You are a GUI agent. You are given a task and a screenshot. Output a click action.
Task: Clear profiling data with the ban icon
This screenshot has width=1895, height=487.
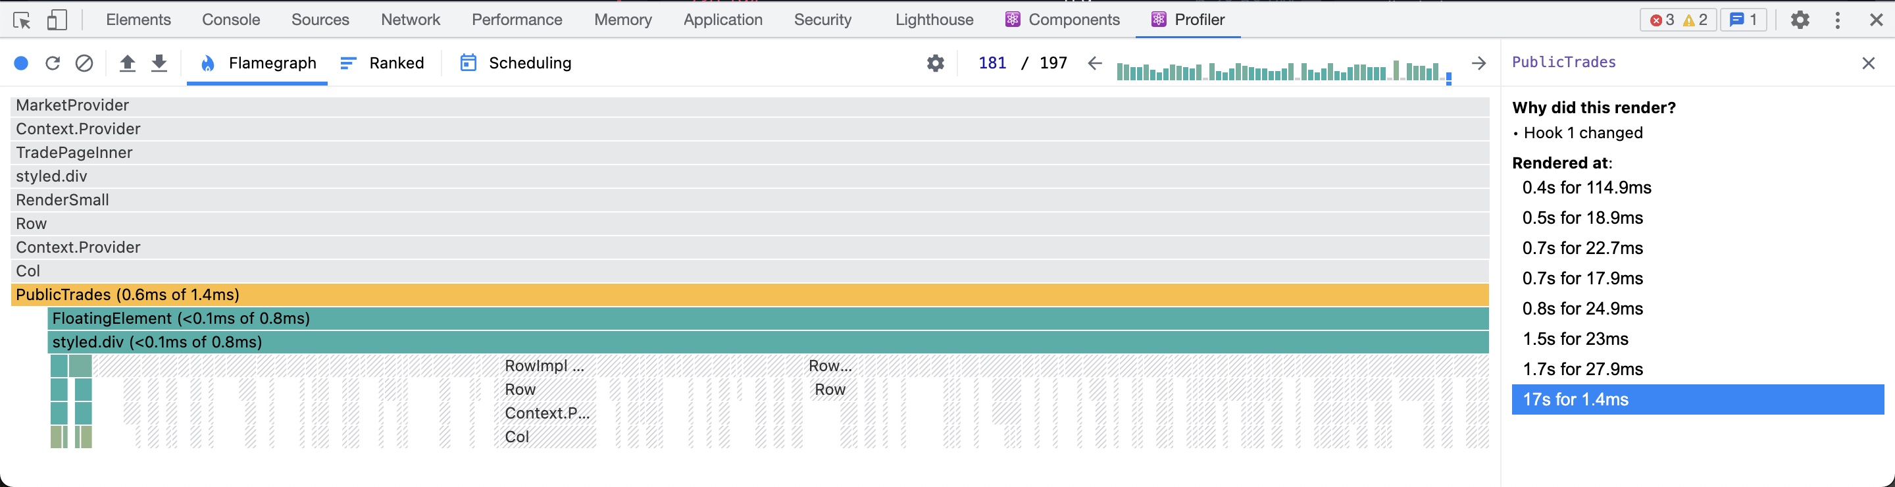[x=85, y=63]
